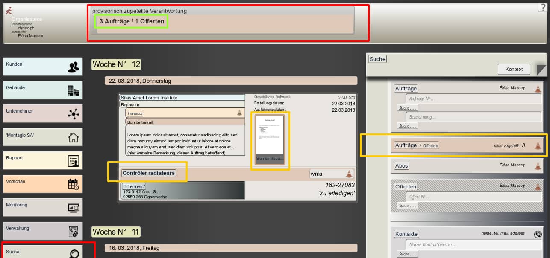Open the Monitoring screen icon

point(74,208)
